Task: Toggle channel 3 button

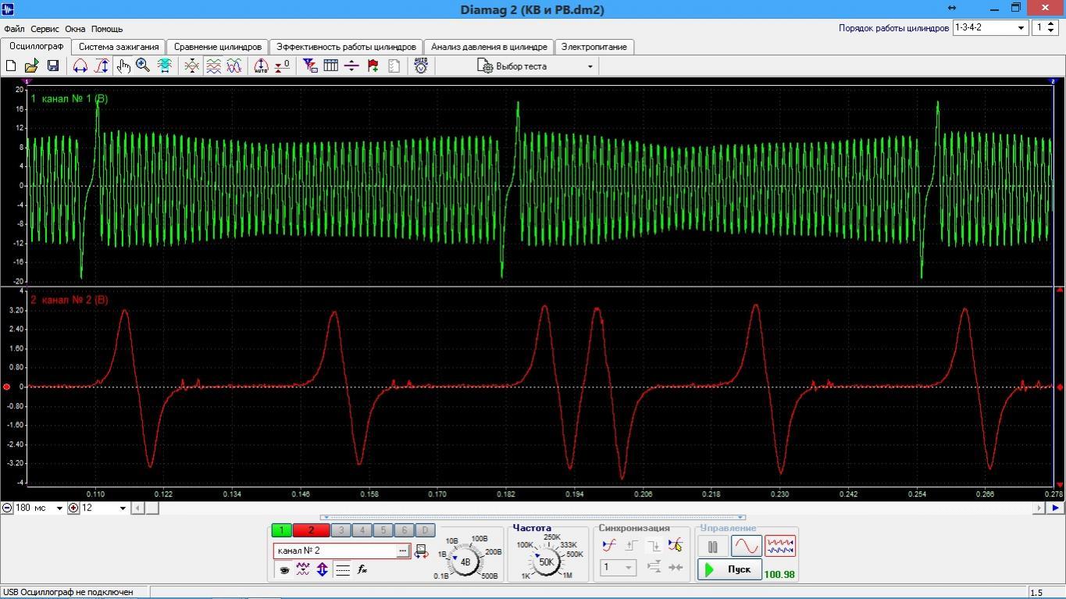Action: [x=341, y=530]
